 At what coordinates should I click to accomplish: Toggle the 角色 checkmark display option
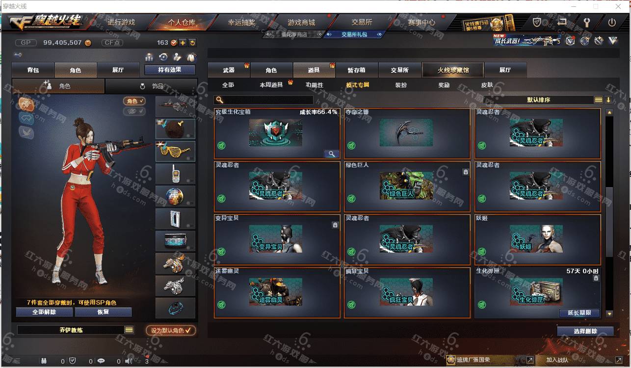coord(134,101)
